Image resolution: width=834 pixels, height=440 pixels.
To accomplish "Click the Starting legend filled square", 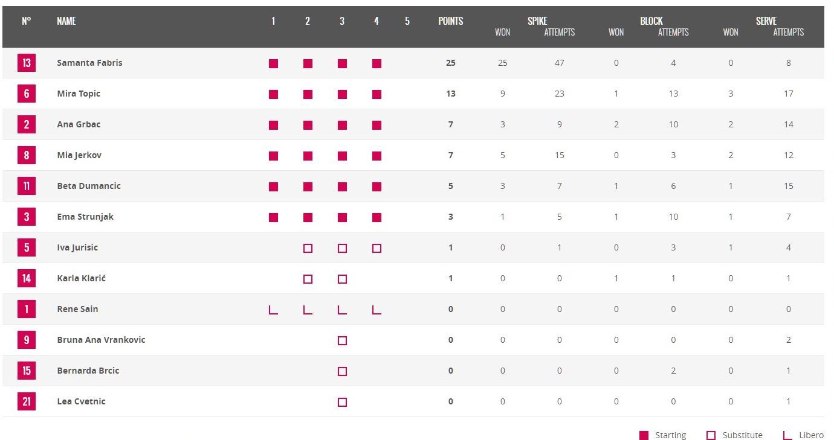I will click(644, 435).
